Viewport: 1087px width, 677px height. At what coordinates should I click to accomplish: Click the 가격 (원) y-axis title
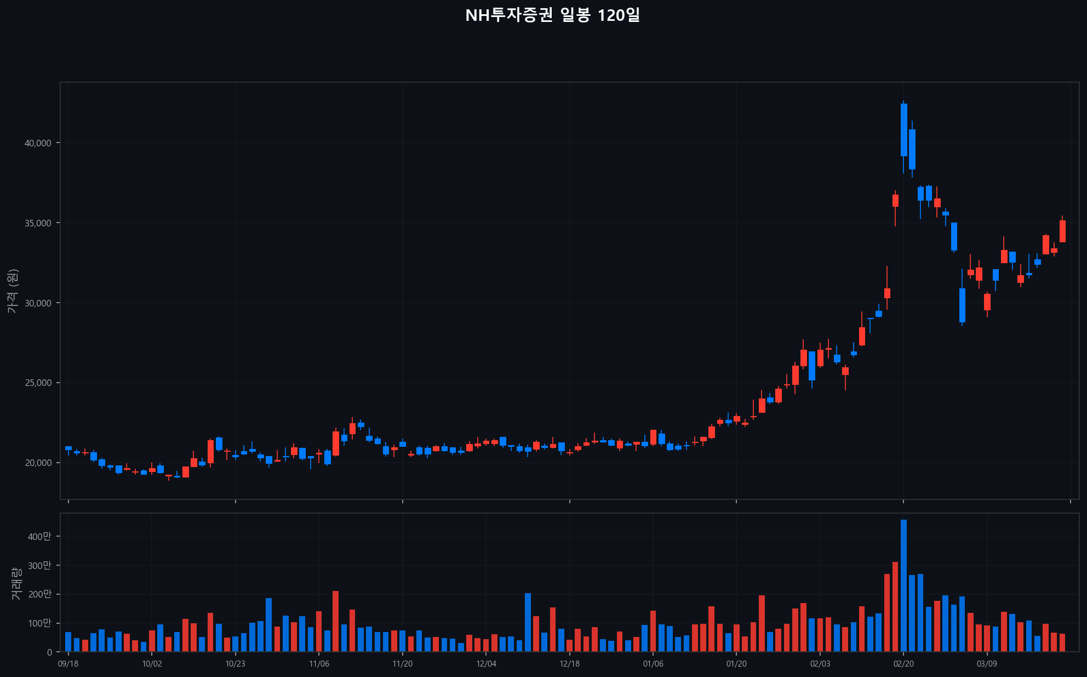tap(13, 291)
